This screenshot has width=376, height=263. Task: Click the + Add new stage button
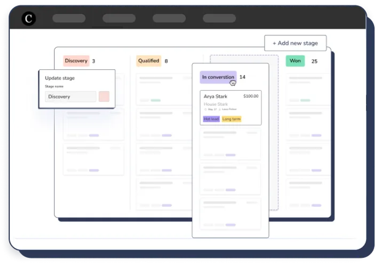(295, 43)
